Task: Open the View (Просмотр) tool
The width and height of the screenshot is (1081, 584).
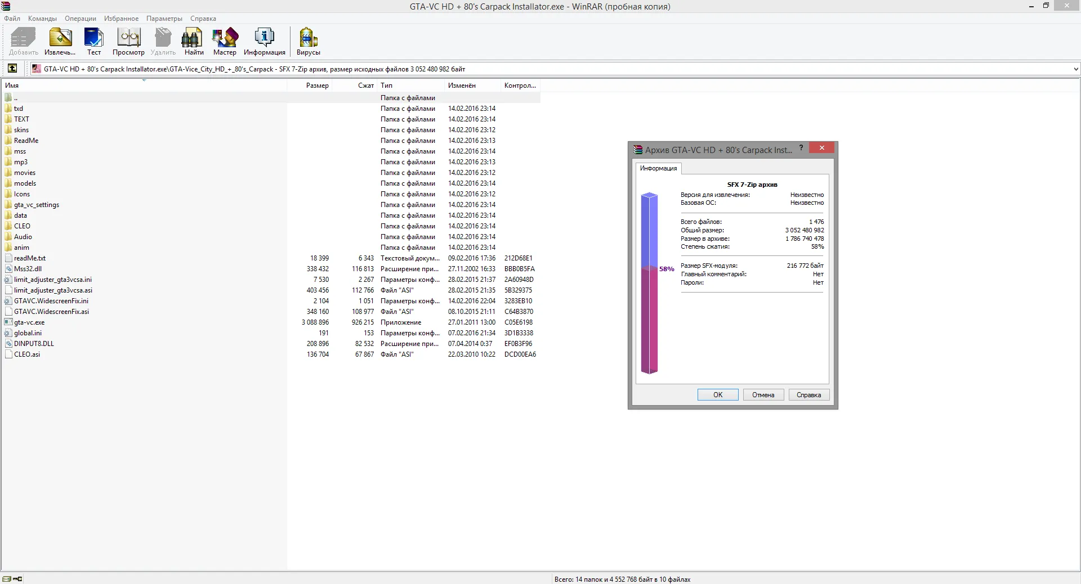Action: tap(128, 41)
